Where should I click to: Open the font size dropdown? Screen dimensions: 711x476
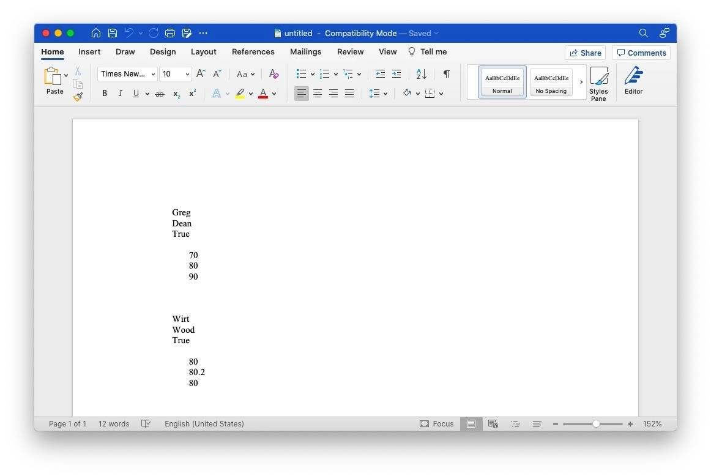(x=187, y=75)
